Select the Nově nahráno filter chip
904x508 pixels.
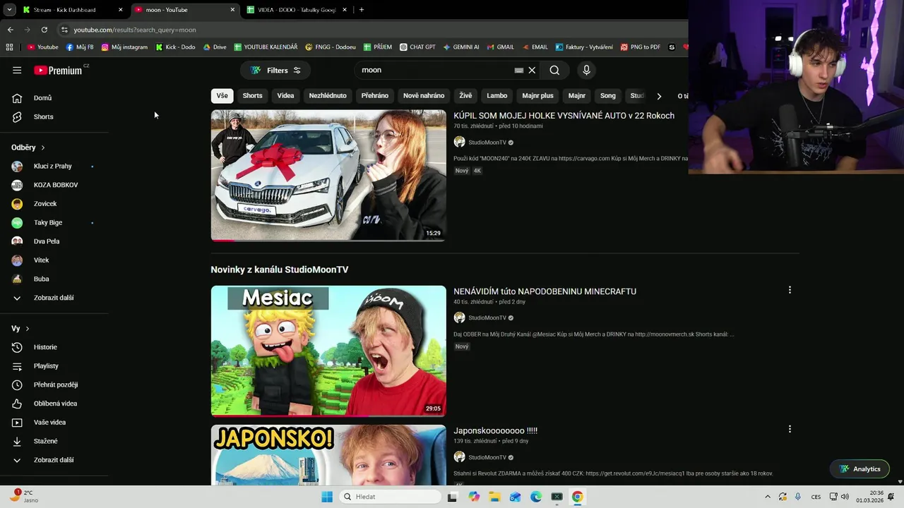point(424,95)
